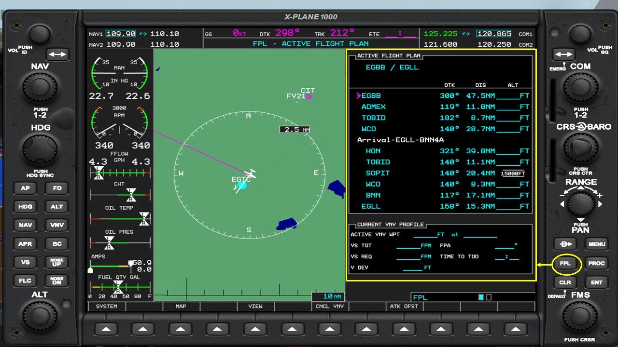Click the softkey arrow below VIEW
The image size is (618, 347).
click(x=255, y=329)
